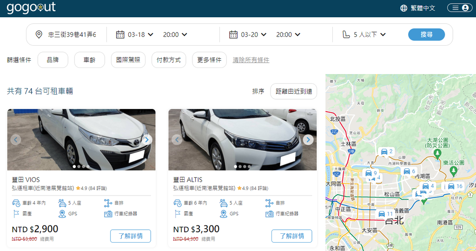Open the gogoout home logo

31,7
